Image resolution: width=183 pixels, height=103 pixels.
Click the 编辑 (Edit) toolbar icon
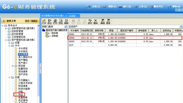103,22
